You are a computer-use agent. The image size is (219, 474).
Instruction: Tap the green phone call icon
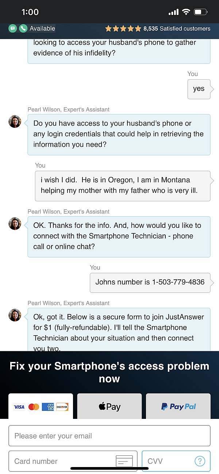23,28
